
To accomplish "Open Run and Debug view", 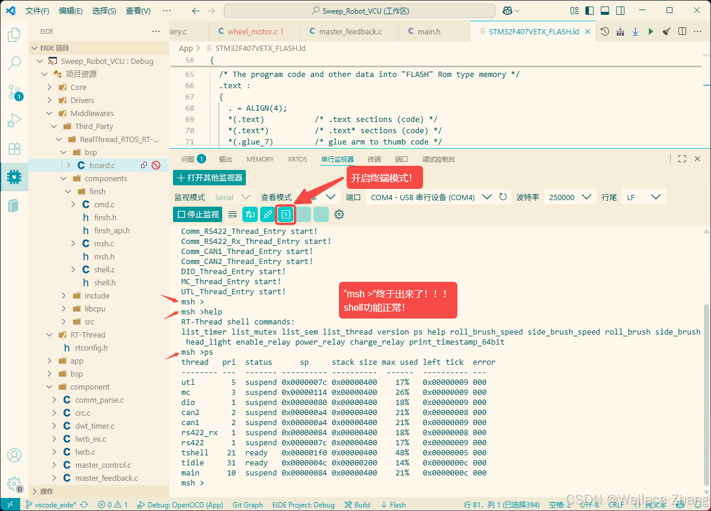I will click(14, 120).
